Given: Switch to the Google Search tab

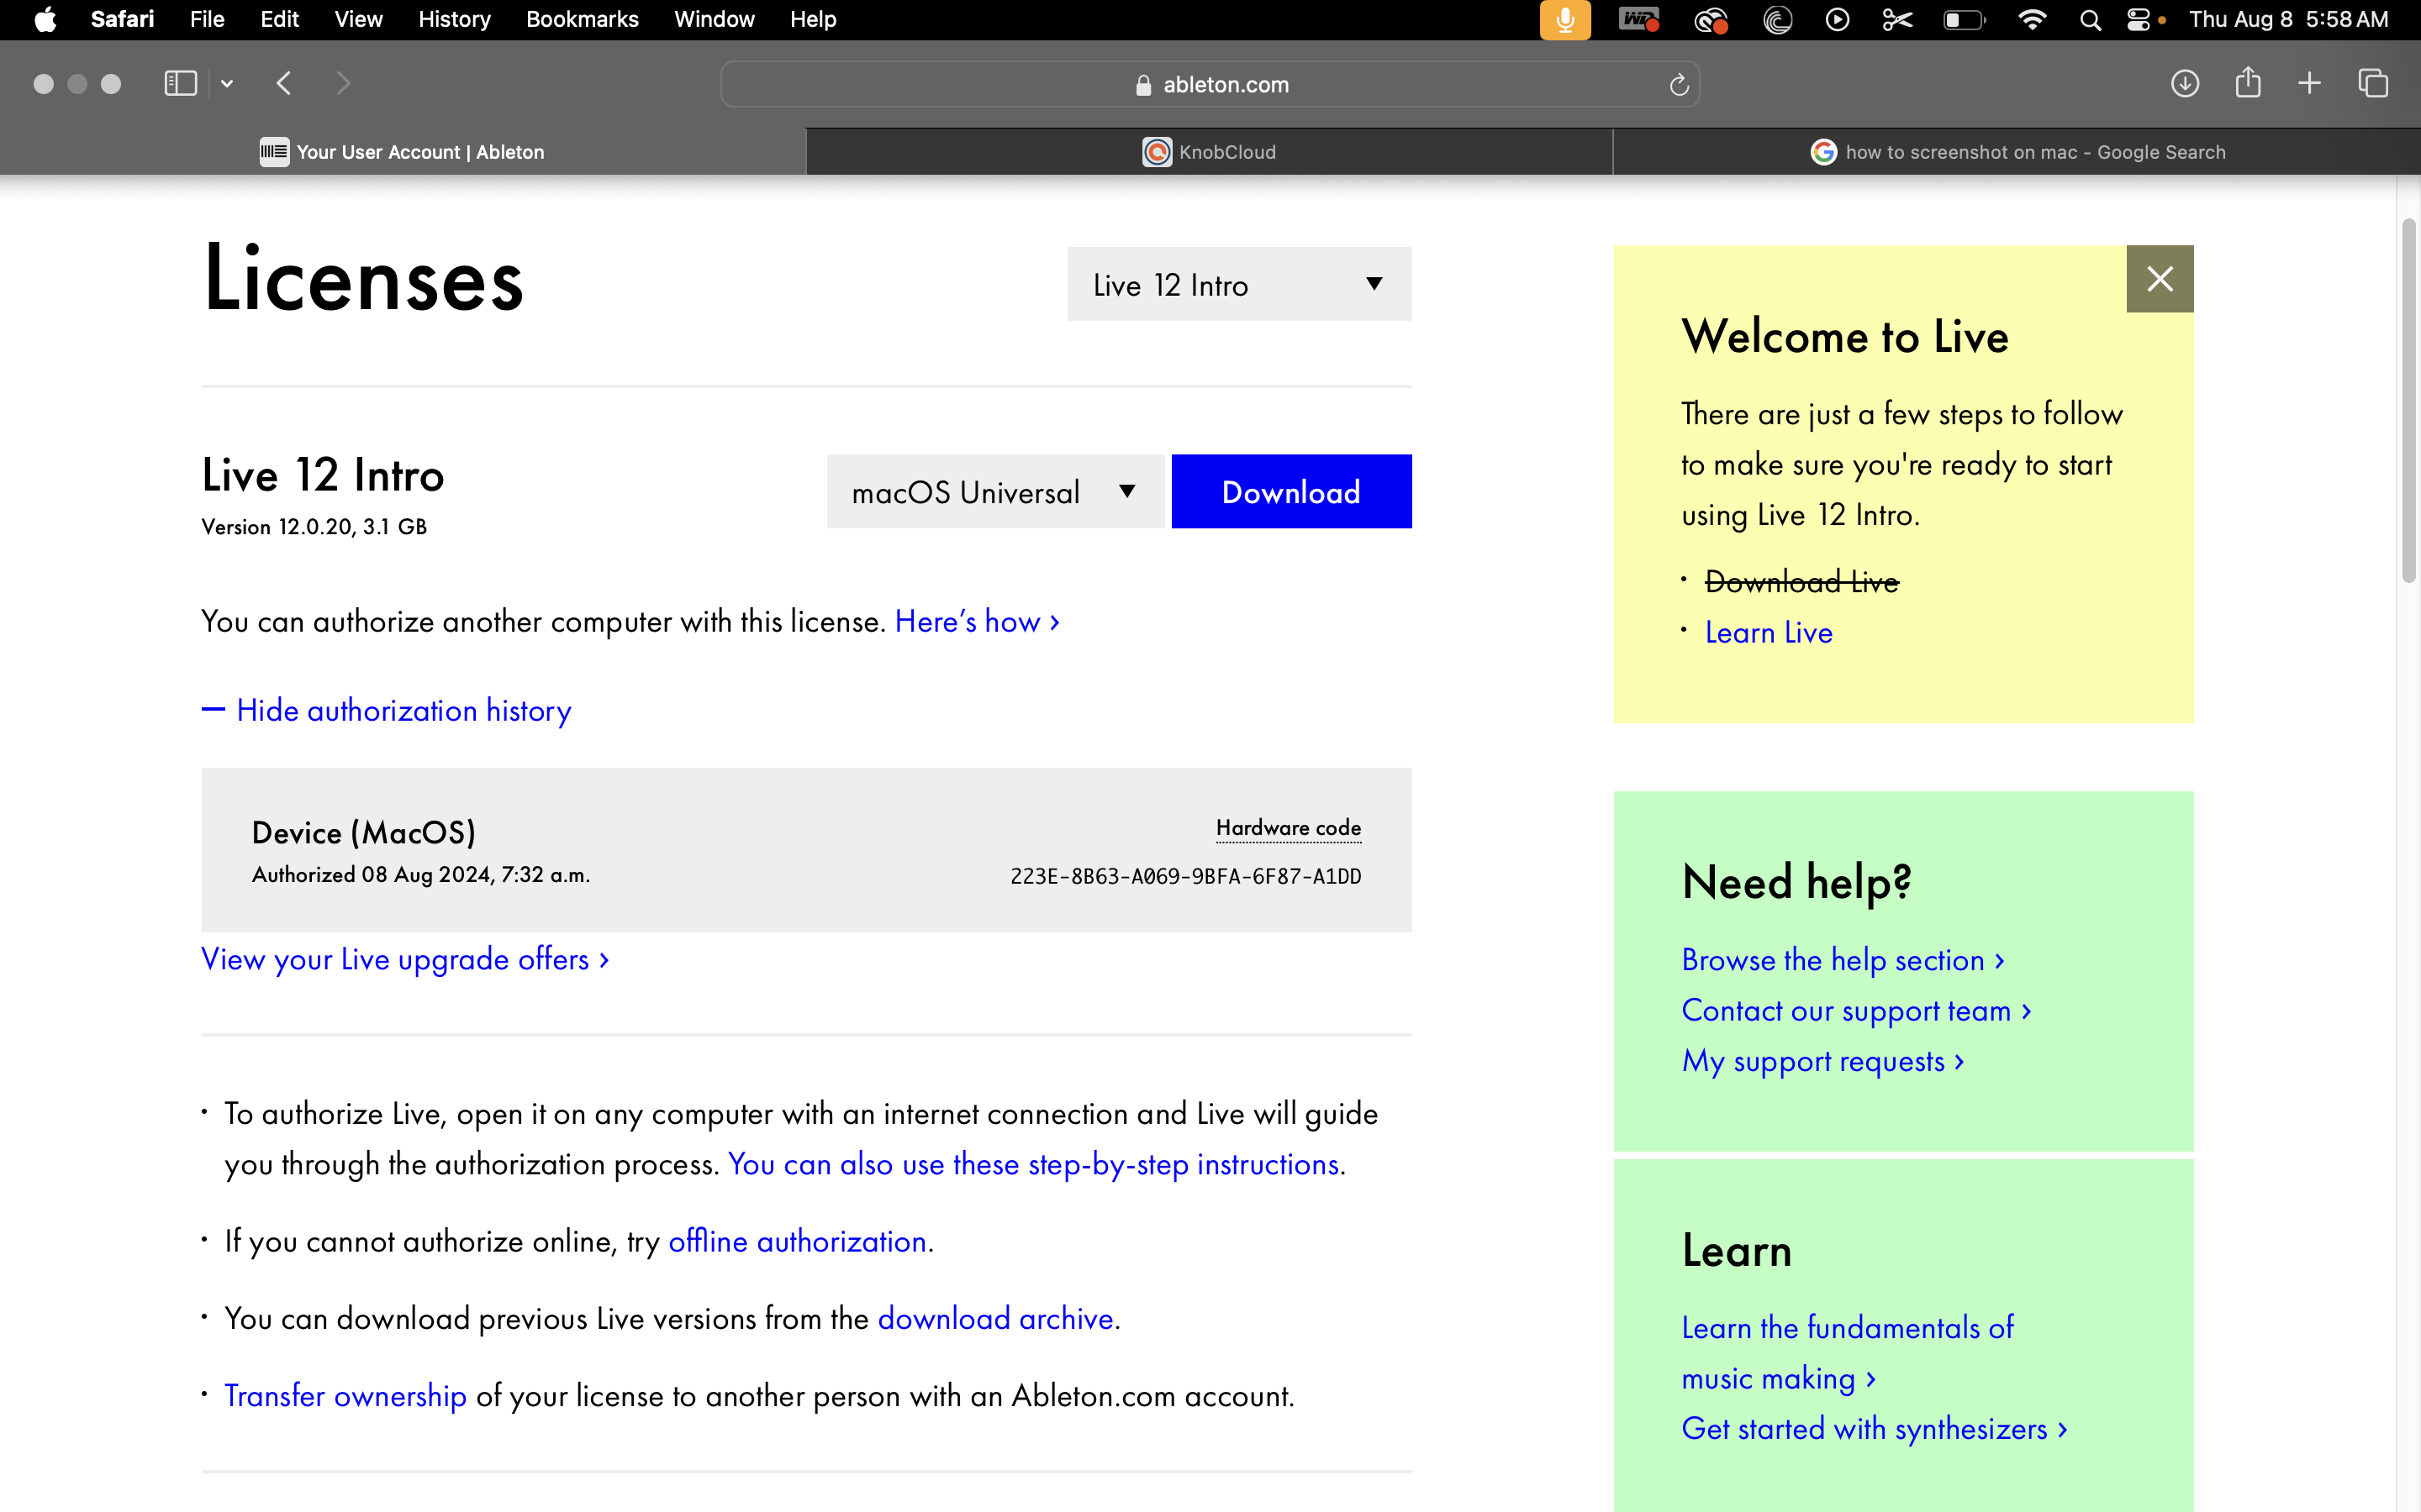Looking at the screenshot, I should pos(2017,152).
